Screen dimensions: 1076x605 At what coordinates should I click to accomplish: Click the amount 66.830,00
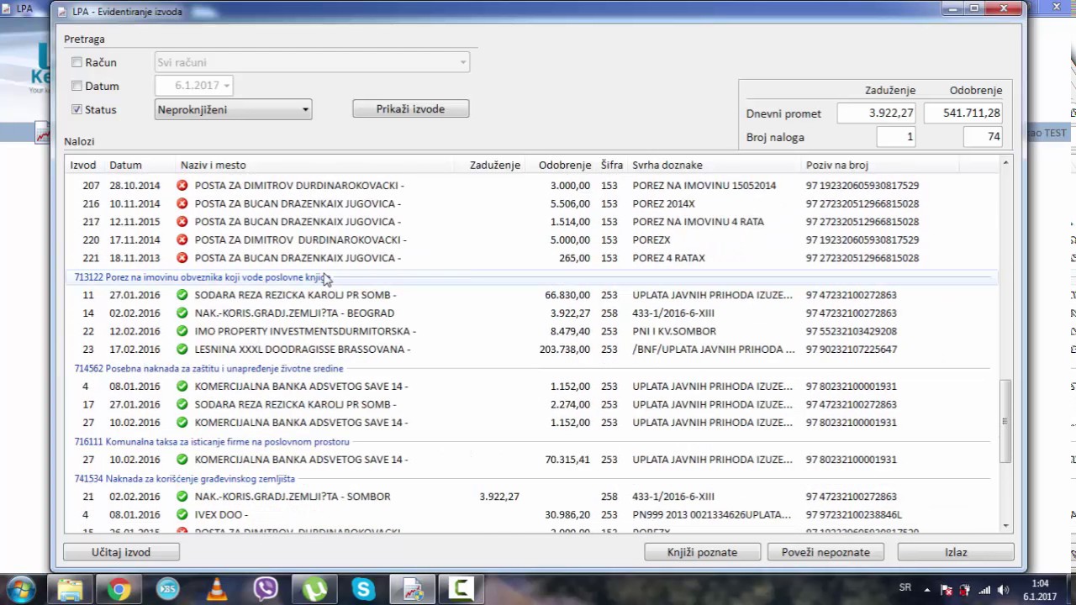tap(567, 295)
